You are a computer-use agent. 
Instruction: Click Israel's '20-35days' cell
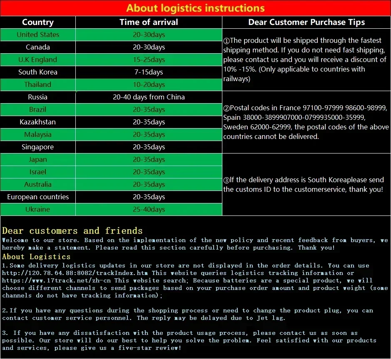[x=149, y=172]
